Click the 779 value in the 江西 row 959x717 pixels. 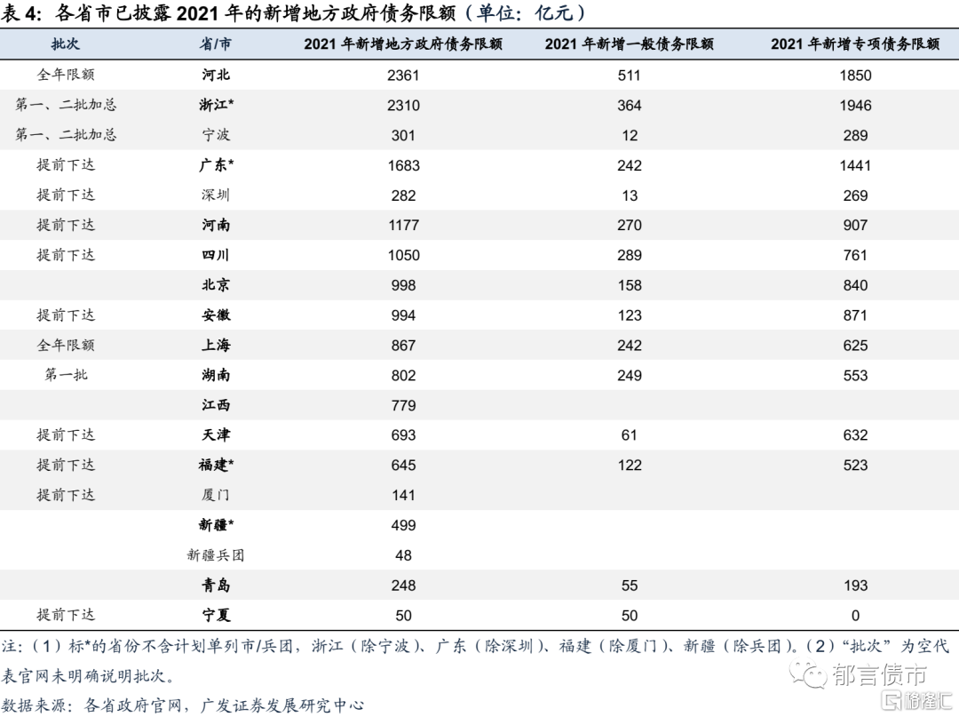[403, 405]
